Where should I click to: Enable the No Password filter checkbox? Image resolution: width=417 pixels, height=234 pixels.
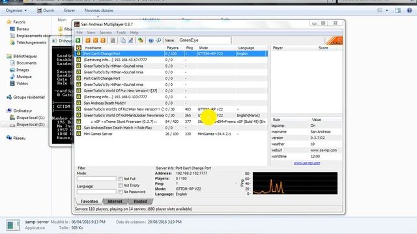click(x=121, y=192)
